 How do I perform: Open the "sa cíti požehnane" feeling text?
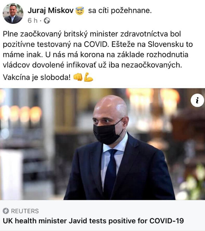(120, 11)
